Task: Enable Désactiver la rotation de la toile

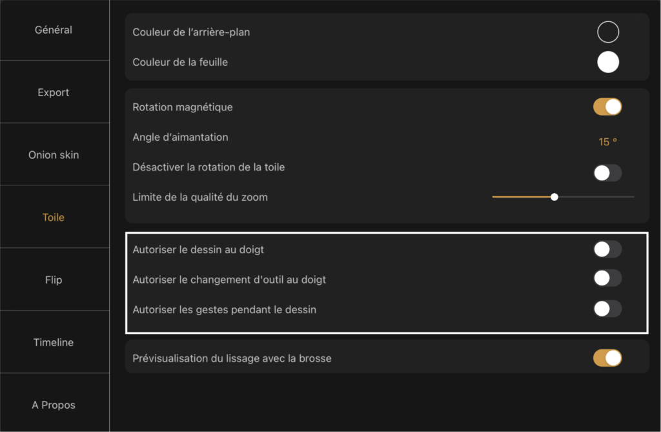Action: 607,172
